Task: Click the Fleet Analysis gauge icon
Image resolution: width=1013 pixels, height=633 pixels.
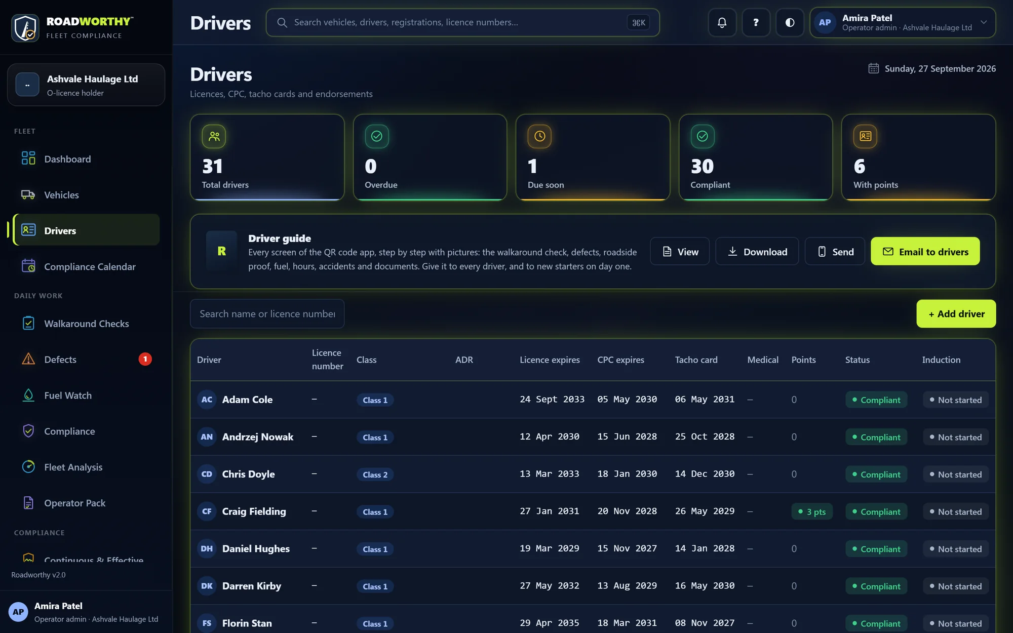Action: click(x=28, y=466)
